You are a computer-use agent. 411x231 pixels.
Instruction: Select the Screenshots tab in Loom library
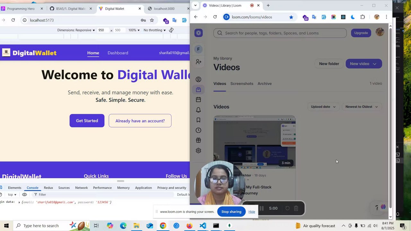point(242,83)
